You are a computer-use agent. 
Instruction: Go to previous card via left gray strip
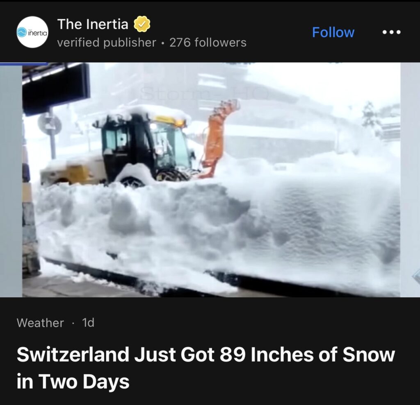(11, 180)
